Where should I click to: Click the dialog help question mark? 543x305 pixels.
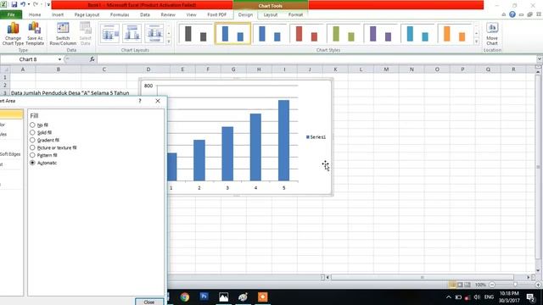[x=140, y=101]
